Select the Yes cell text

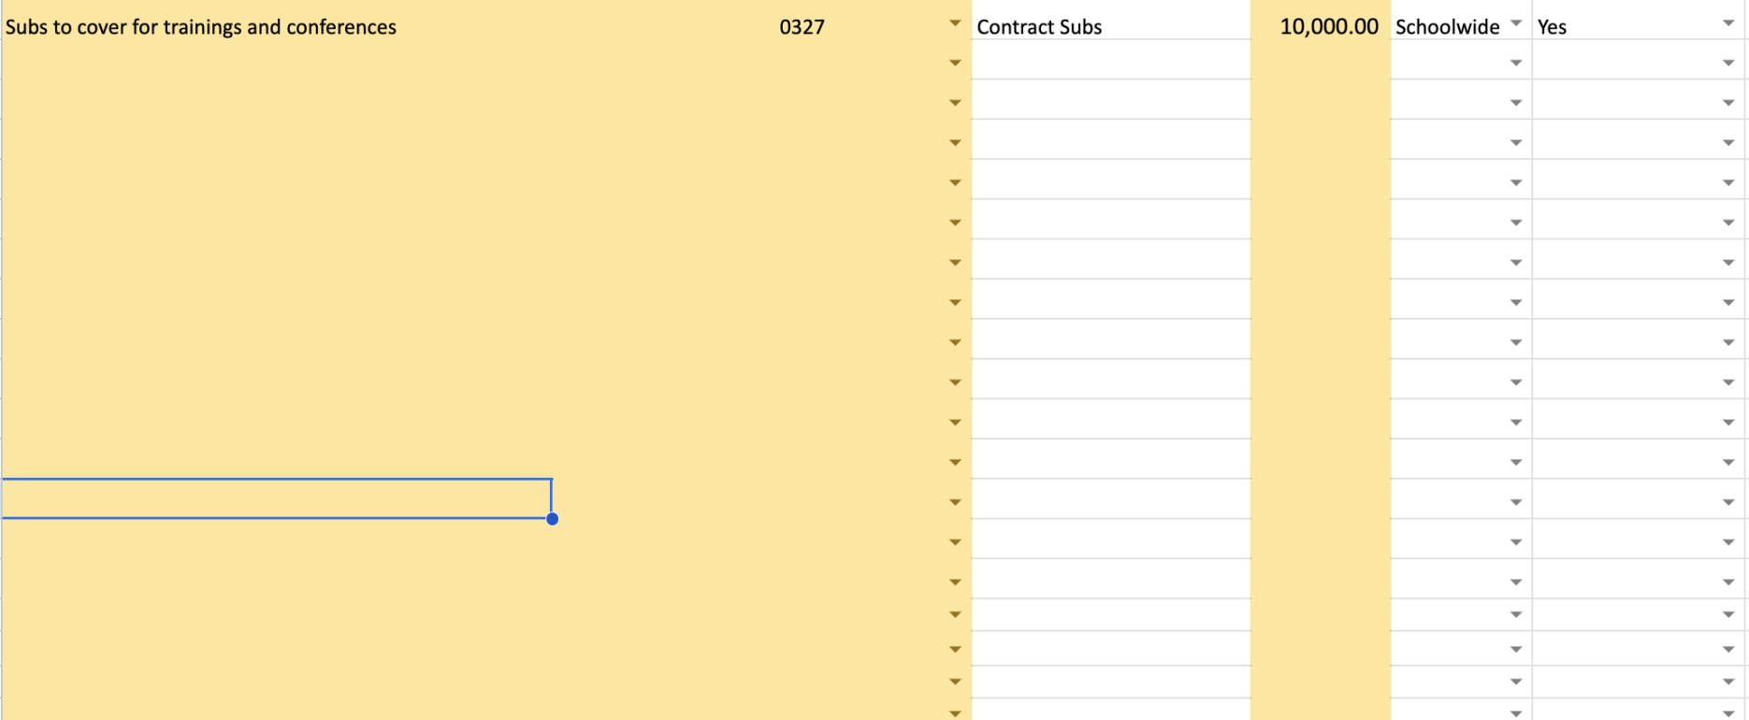pyautogui.click(x=1552, y=27)
